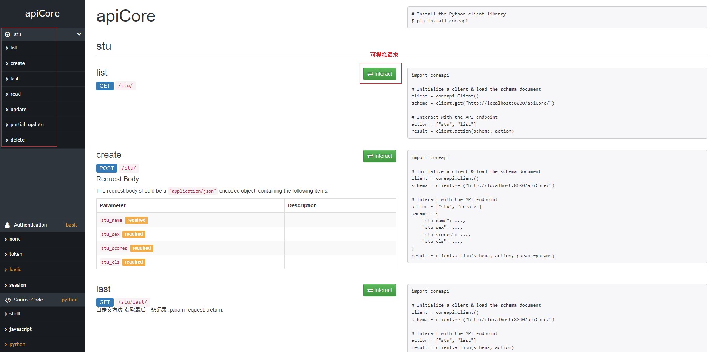
Task: Click the target icon beside stu
Action: coord(8,34)
